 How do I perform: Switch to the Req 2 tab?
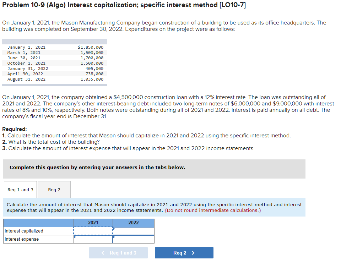point(54,189)
